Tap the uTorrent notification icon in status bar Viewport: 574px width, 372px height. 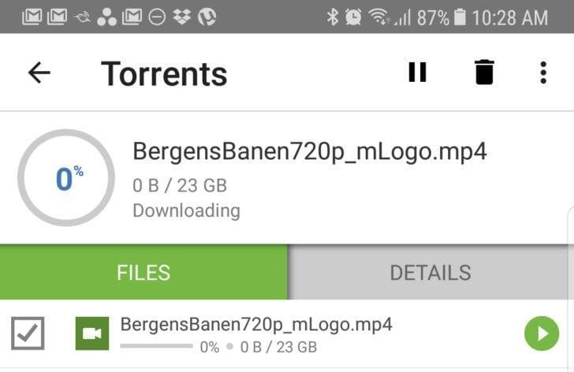[x=207, y=17]
